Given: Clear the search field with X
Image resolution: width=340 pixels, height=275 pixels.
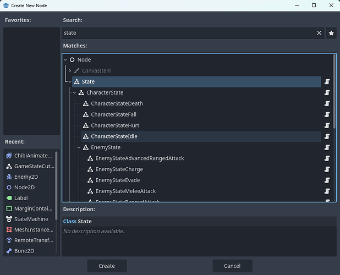Looking at the screenshot, I should click(319, 33).
